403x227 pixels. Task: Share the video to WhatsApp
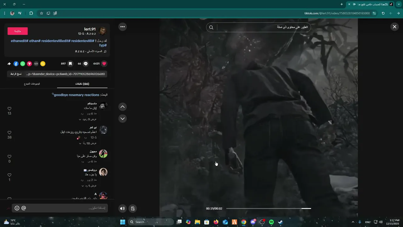pos(23,64)
